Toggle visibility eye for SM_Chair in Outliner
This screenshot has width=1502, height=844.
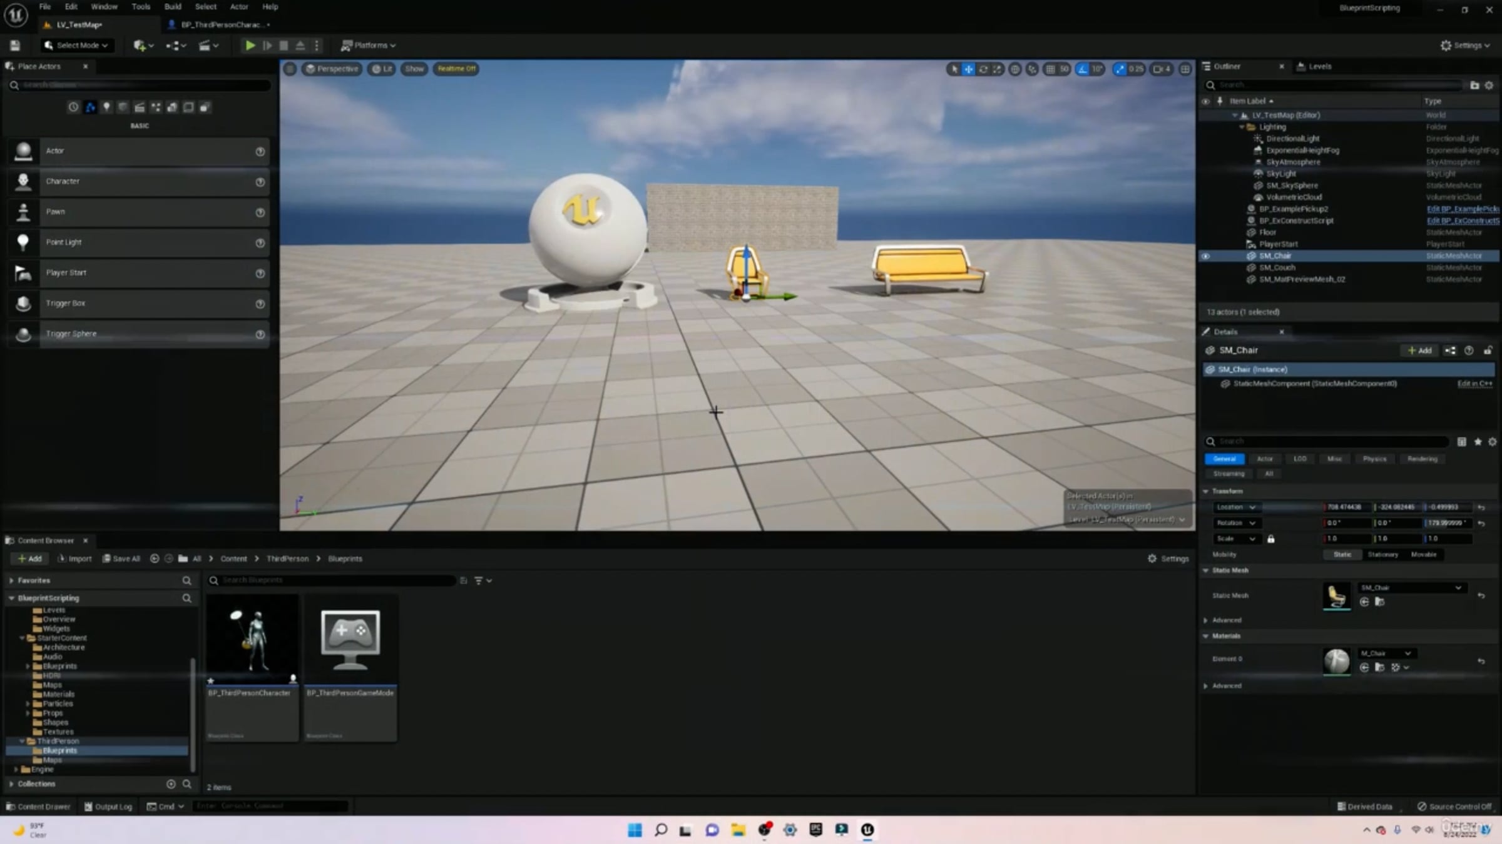[x=1206, y=256]
